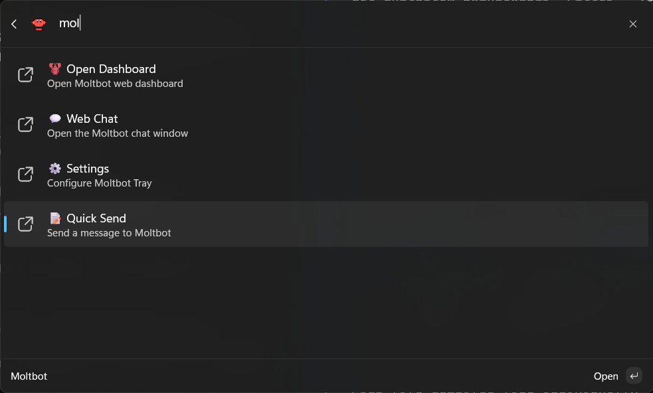Viewport: 653px width, 393px height.
Task: Choose the Web Chat entry
Action: point(92,119)
